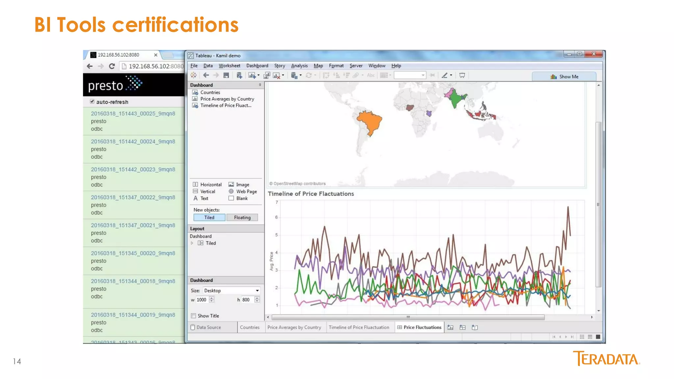Click the Save toolbar icon

[x=226, y=75]
